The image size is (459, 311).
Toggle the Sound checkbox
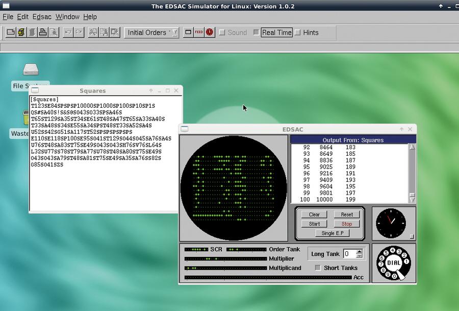point(222,33)
